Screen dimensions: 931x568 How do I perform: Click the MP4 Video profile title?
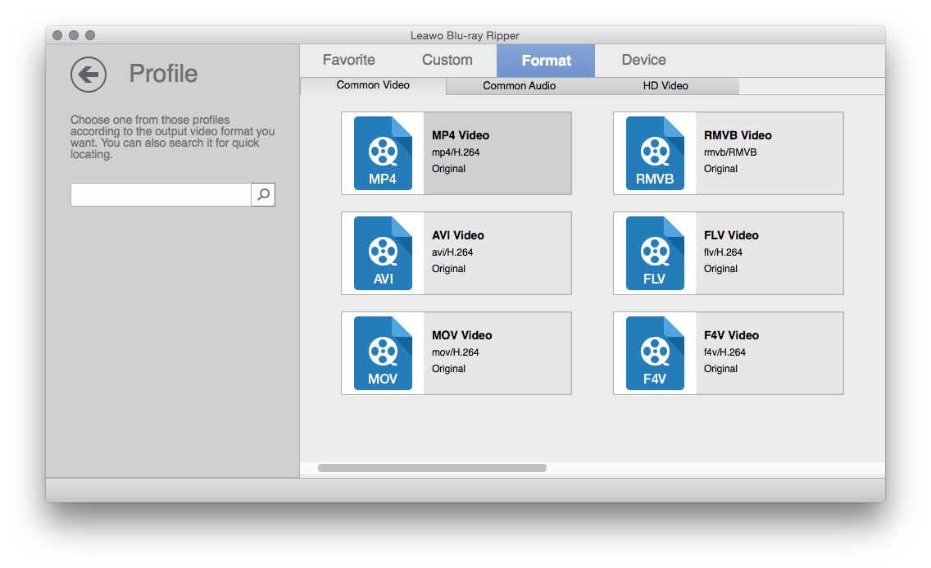(x=461, y=135)
